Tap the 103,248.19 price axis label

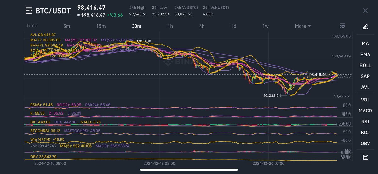pyautogui.click(x=341, y=56)
